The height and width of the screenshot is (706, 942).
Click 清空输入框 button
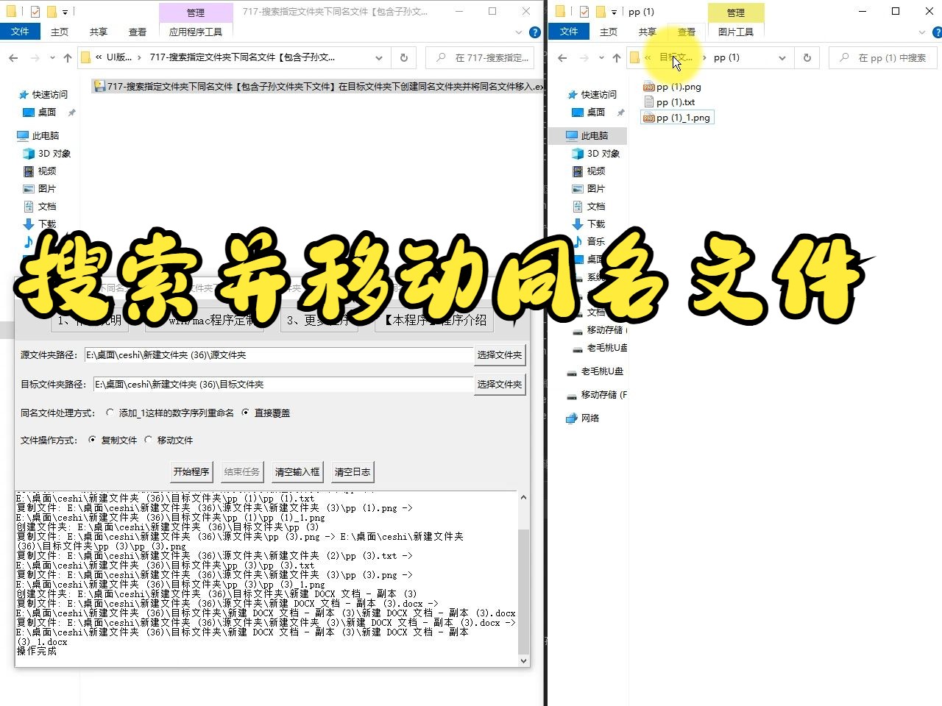coord(297,471)
